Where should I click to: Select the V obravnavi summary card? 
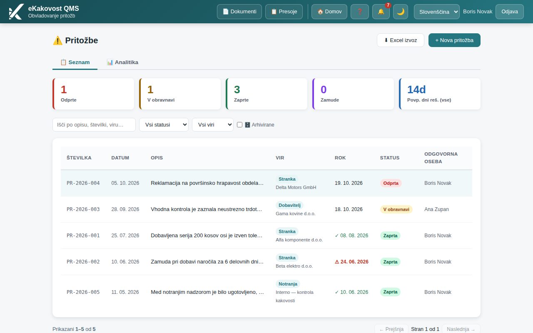click(180, 94)
